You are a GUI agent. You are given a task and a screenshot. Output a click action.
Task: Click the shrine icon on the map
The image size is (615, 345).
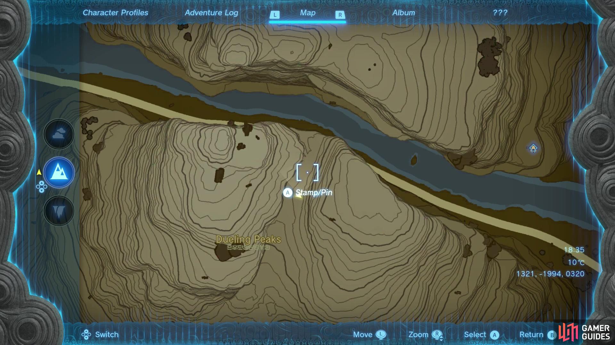(x=533, y=148)
